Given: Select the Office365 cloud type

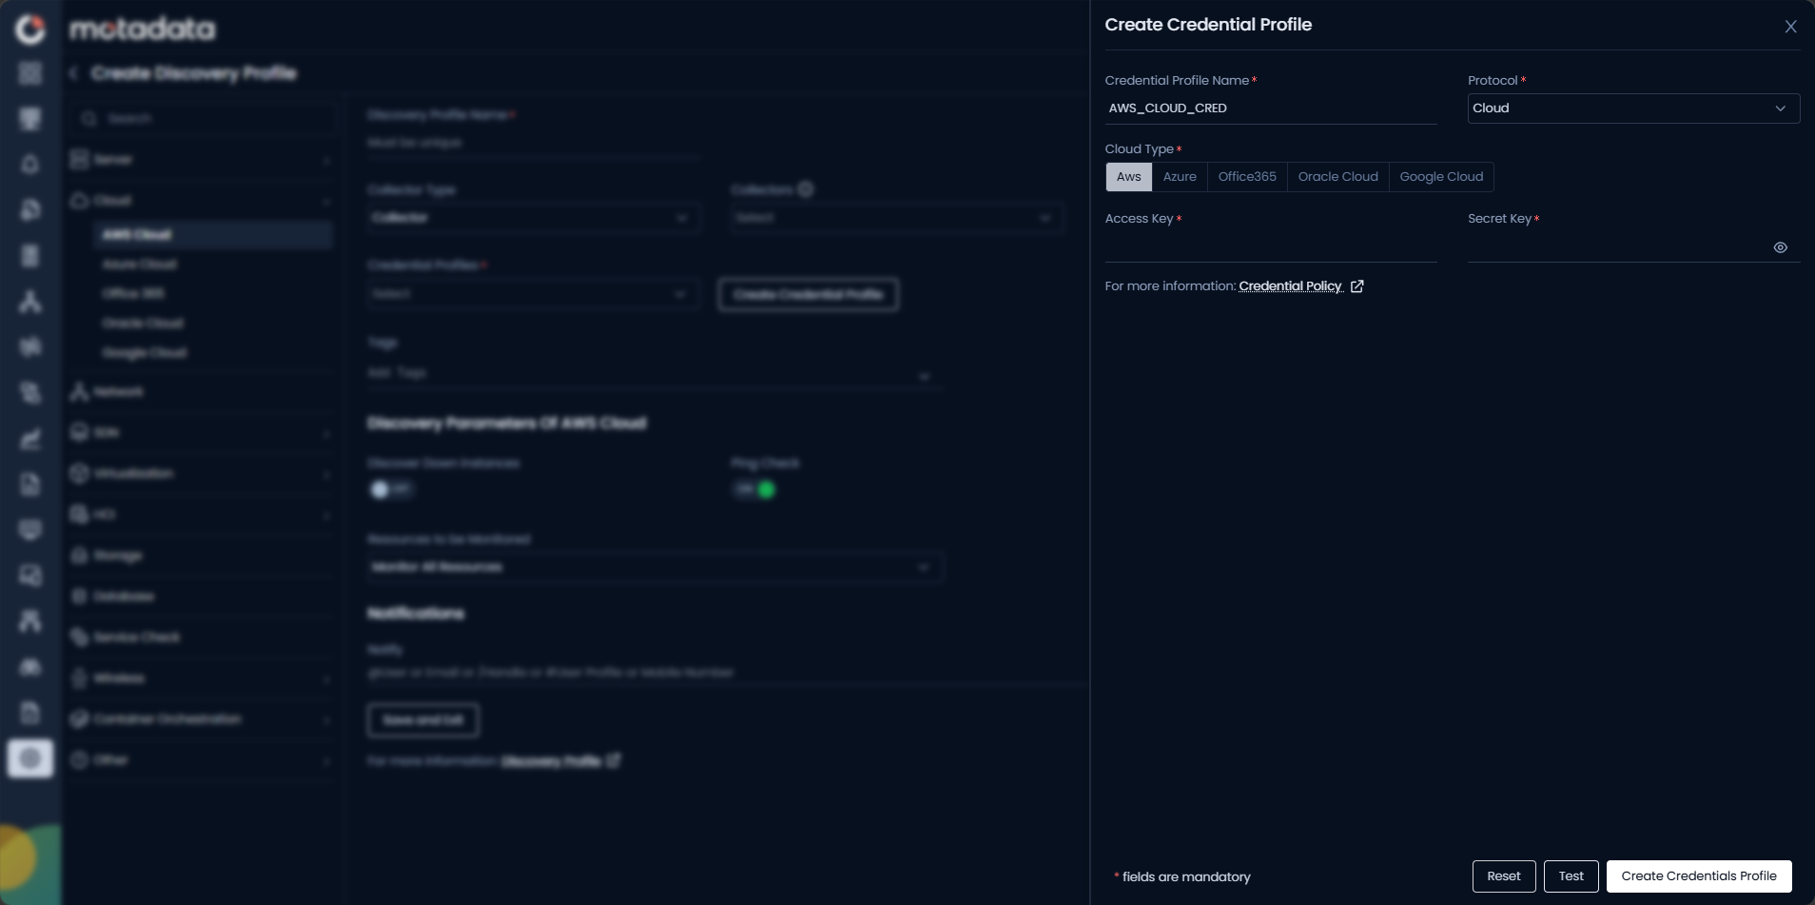Looking at the screenshot, I should tap(1247, 177).
